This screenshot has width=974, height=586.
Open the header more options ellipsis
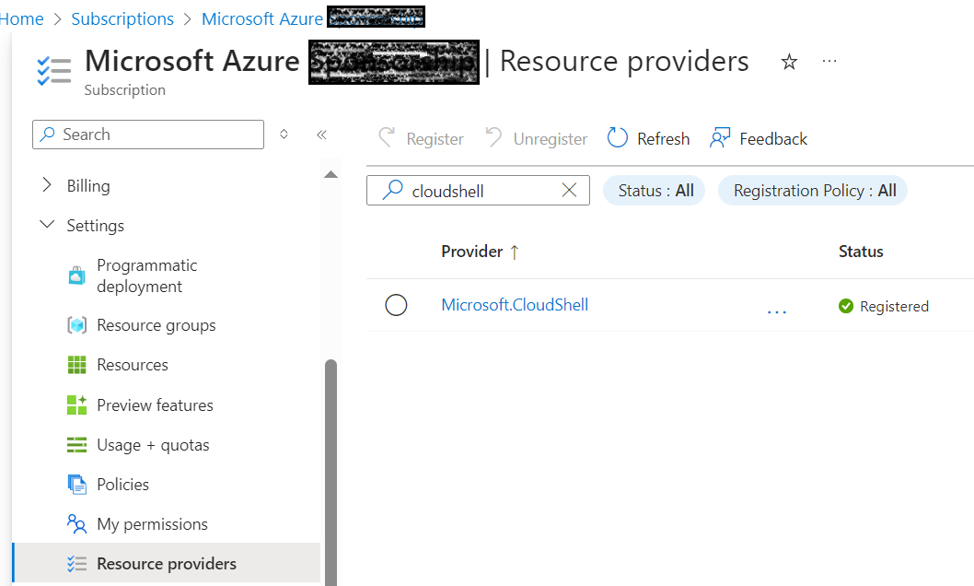click(x=829, y=61)
